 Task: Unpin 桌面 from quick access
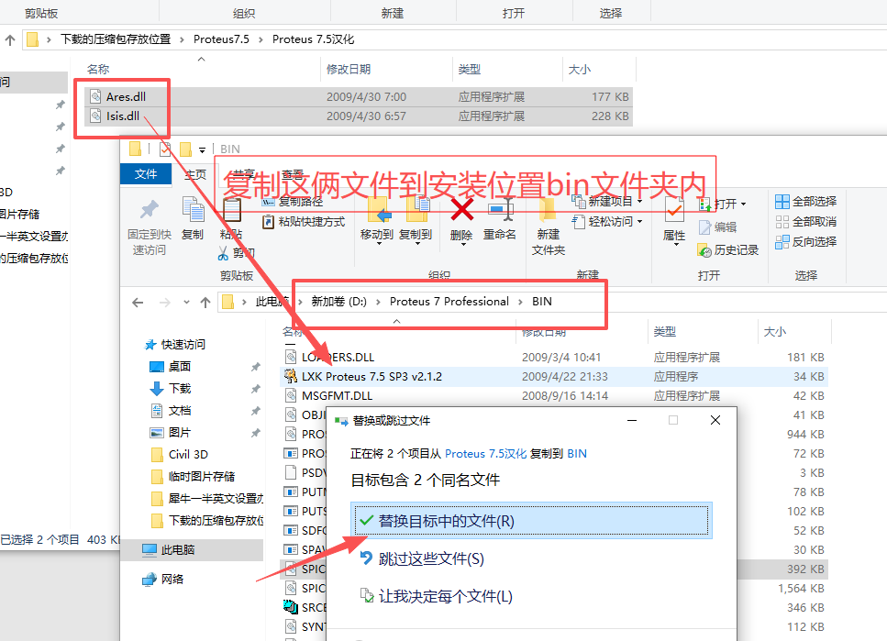[255, 366]
